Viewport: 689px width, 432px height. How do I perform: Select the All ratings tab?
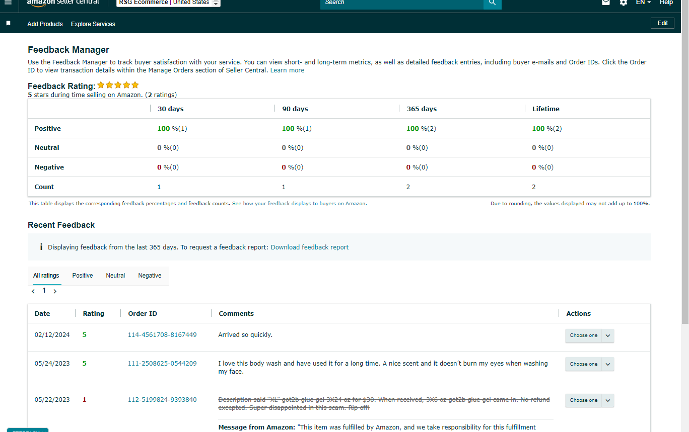click(x=46, y=276)
